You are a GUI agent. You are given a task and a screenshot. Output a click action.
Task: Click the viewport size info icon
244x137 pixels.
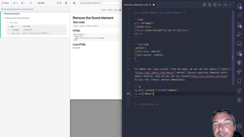coord(120,10)
